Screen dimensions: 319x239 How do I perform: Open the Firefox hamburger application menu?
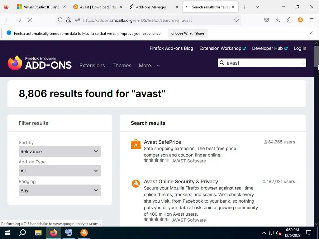click(x=312, y=20)
